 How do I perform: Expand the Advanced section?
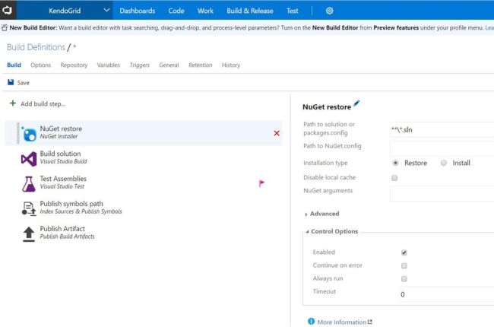point(322,214)
